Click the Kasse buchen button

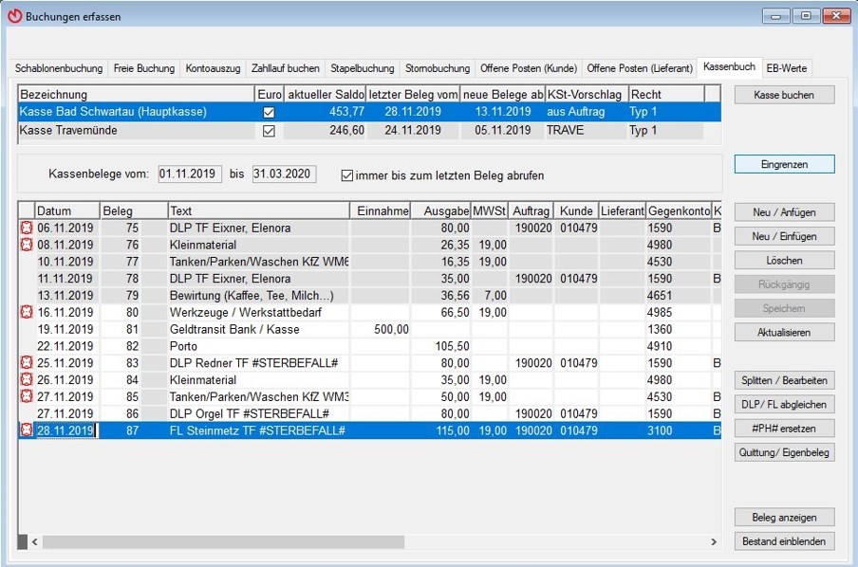pos(784,95)
